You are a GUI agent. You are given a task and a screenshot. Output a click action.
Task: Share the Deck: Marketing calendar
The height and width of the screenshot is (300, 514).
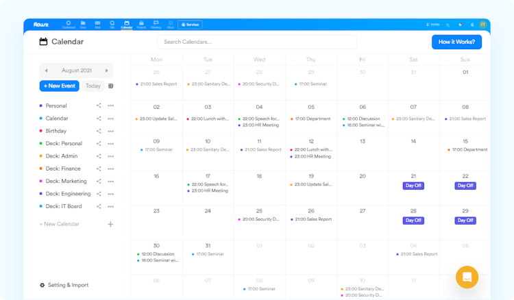(99, 181)
